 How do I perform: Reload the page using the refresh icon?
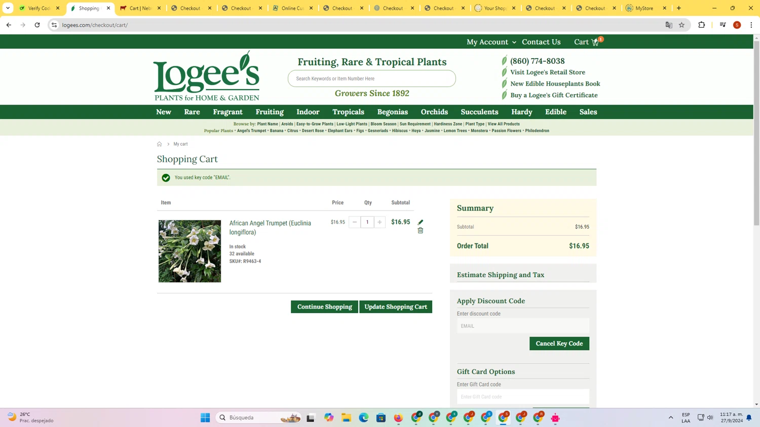(x=37, y=25)
